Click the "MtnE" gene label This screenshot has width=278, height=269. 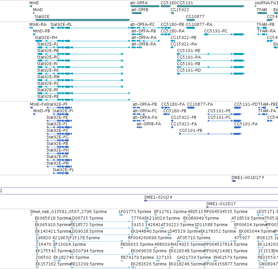[34, 3]
